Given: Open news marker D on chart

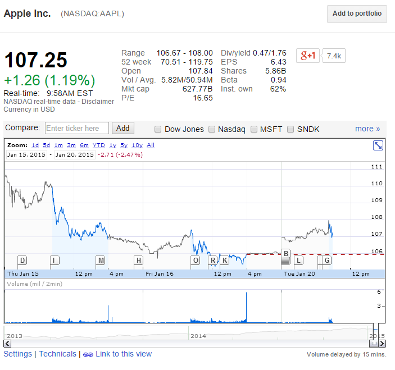Looking at the screenshot, I should (22, 261).
